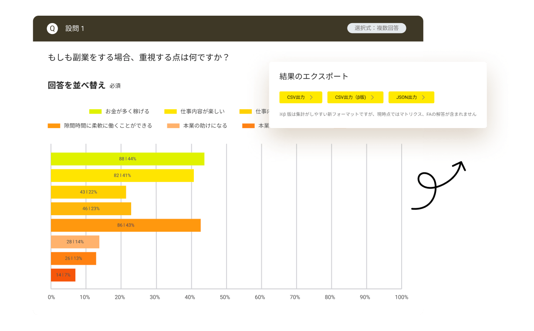This screenshot has width=534, height=331.
Task: Select the top 88 | 44% bar
Action: (x=126, y=159)
